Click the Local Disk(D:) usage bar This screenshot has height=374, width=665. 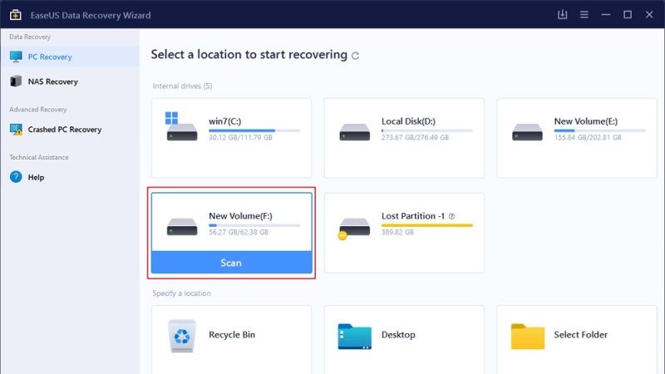427,130
